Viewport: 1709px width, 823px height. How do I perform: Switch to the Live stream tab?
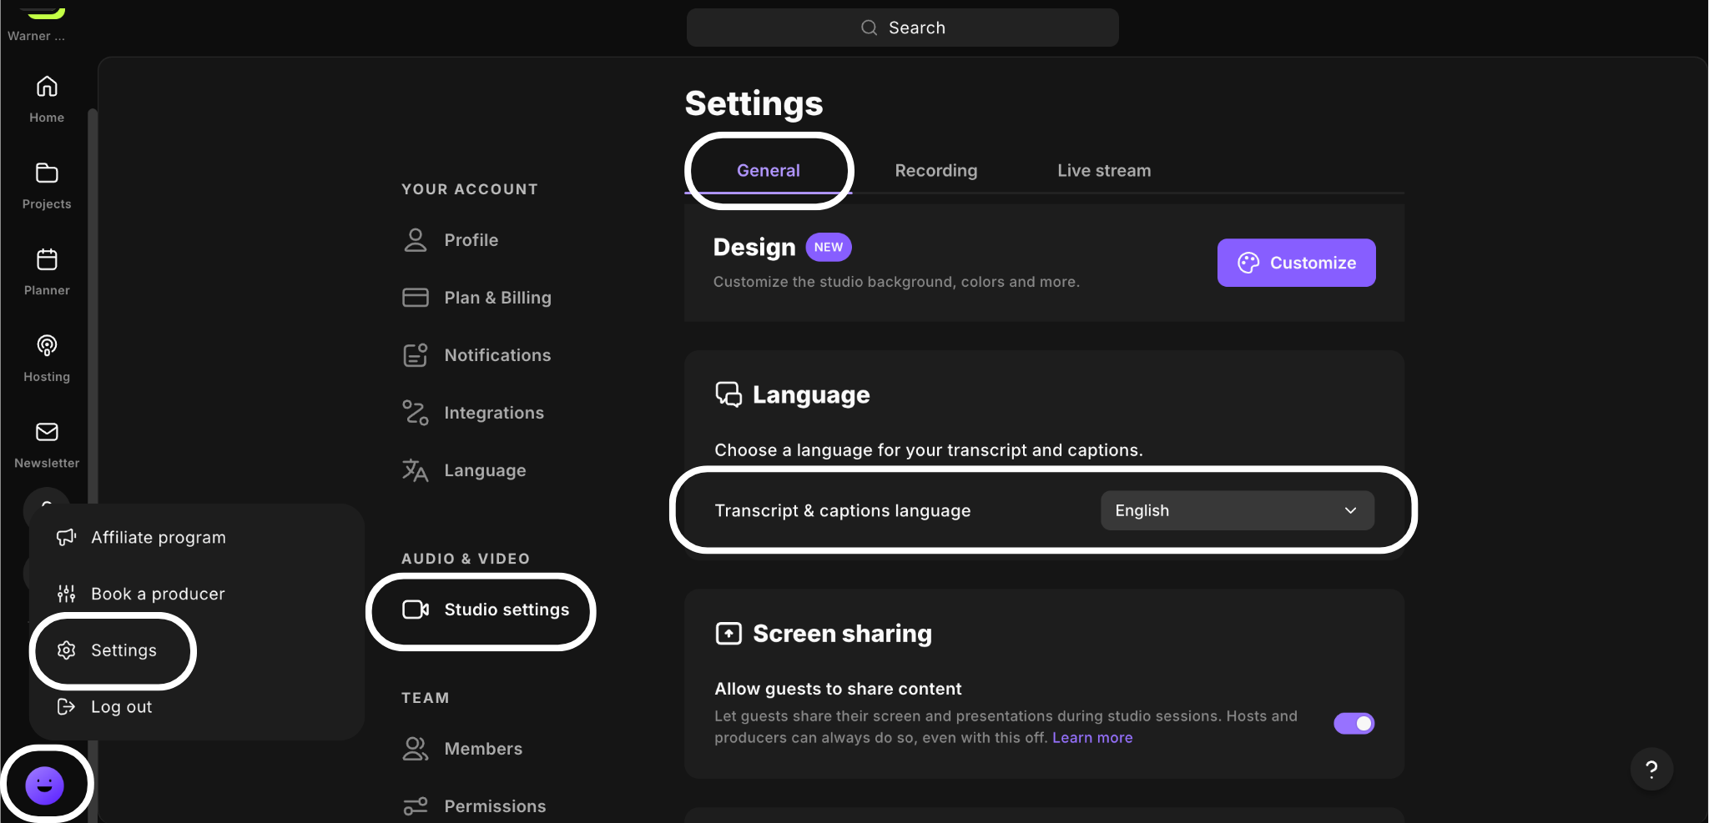pos(1104,170)
